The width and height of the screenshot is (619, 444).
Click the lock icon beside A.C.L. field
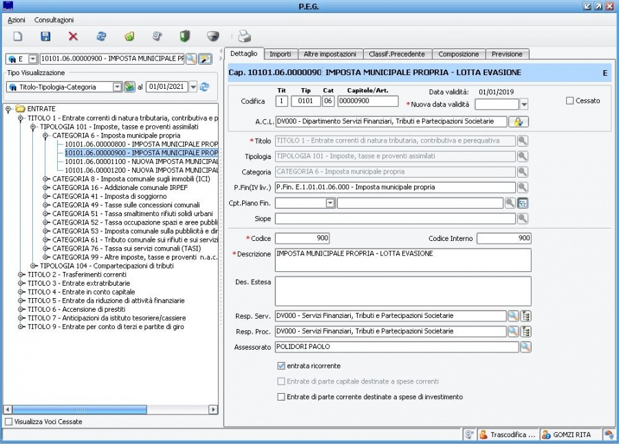tap(517, 122)
